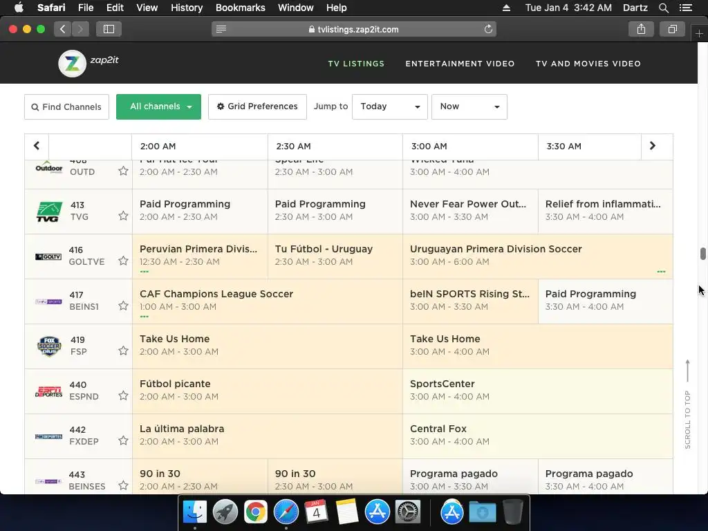Favorite the FSP channel star
Image resolution: width=708 pixels, height=531 pixels.
[123, 351]
